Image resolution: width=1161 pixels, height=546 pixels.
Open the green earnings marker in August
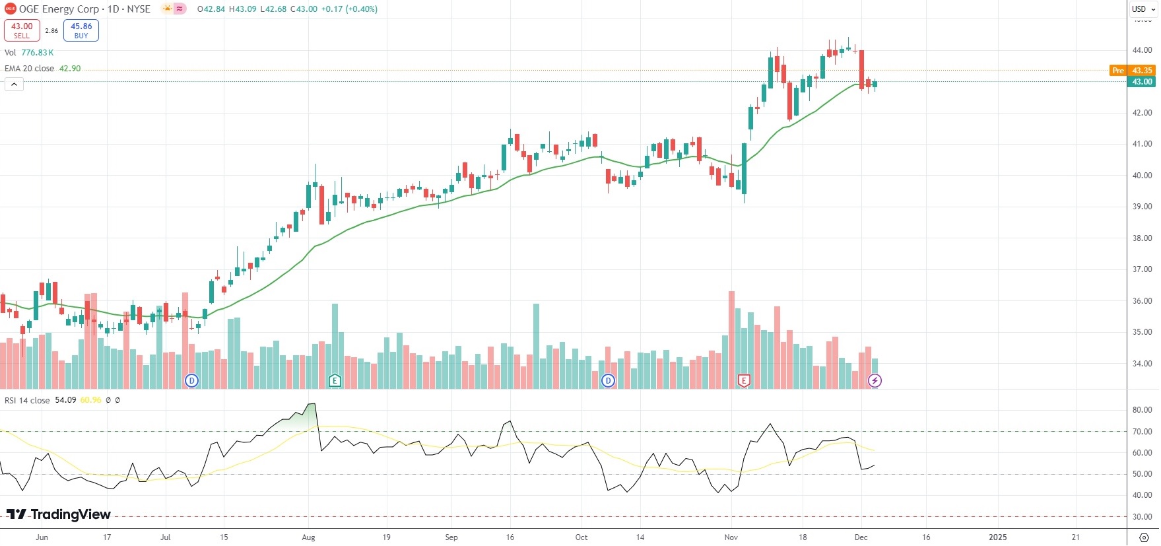click(335, 380)
